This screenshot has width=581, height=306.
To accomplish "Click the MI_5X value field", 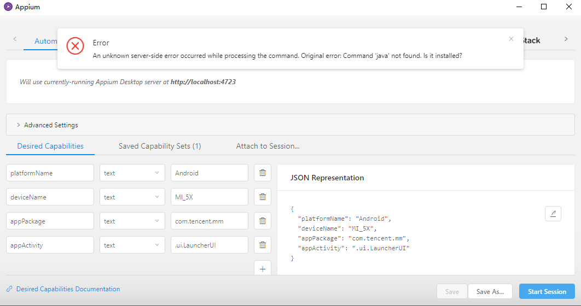I will pyautogui.click(x=210, y=197).
